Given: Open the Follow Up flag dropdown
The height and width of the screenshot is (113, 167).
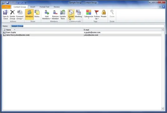Looking at the screenshot, I should 97,15.
